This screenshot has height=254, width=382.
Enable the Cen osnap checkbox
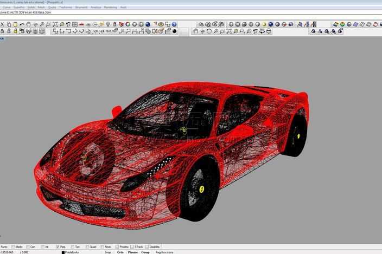coord(28,247)
